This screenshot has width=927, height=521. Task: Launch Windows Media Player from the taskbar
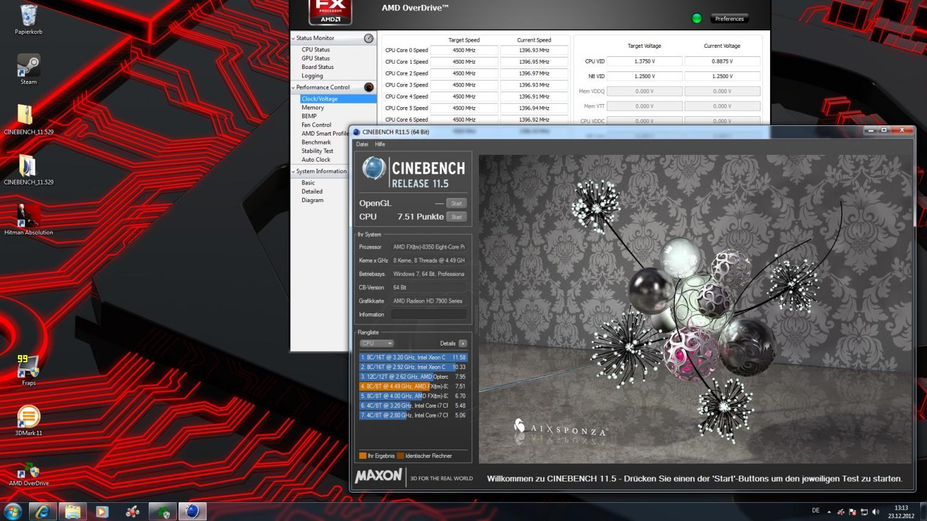102,511
